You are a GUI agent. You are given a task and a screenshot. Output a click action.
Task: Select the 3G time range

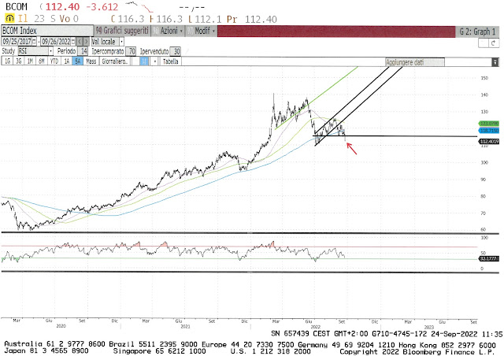[x=19, y=61]
